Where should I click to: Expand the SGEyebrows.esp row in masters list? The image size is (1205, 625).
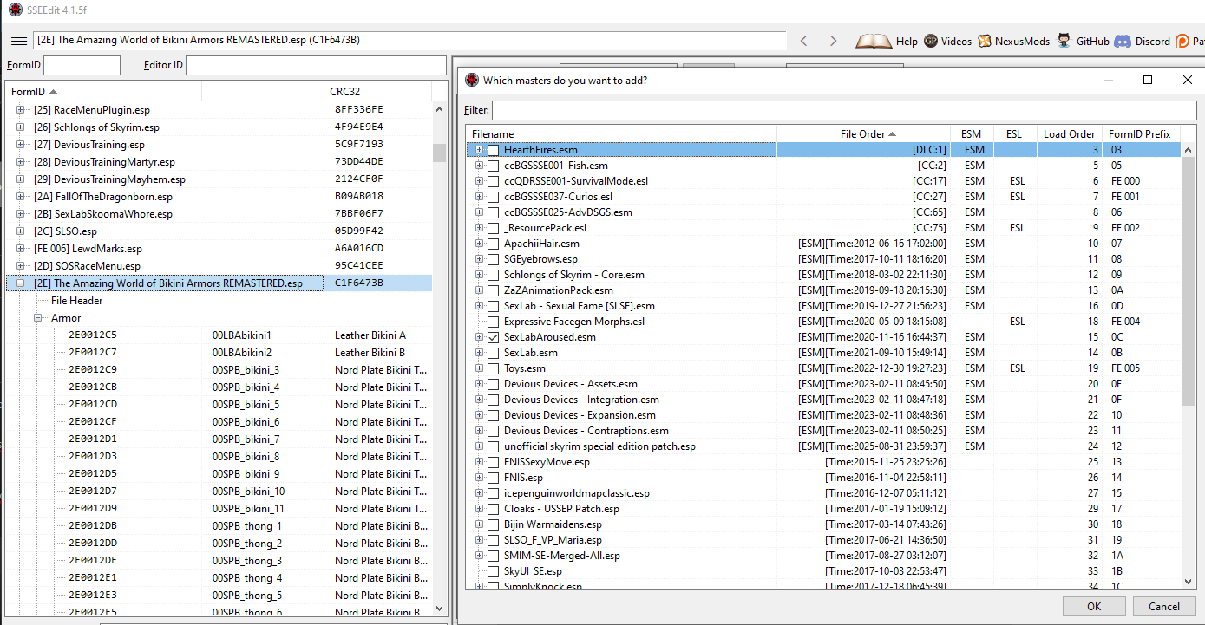click(x=479, y=259)
